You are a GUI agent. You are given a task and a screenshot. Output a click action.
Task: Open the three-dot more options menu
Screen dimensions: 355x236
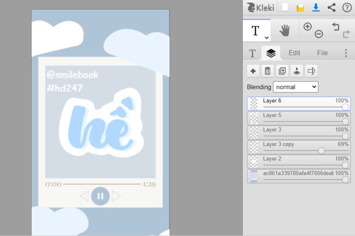point(346,53)
